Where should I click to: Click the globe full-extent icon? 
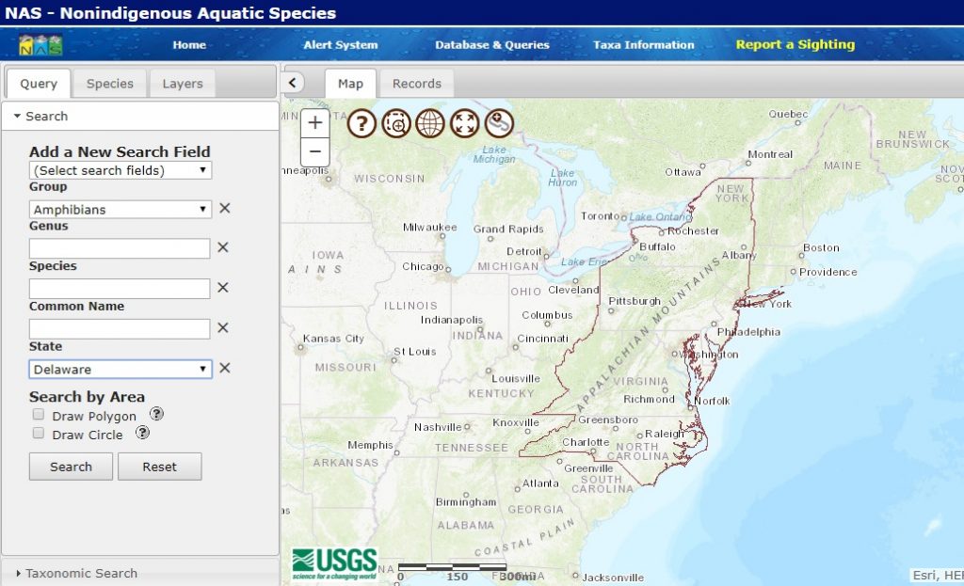[x=430, y=122]
